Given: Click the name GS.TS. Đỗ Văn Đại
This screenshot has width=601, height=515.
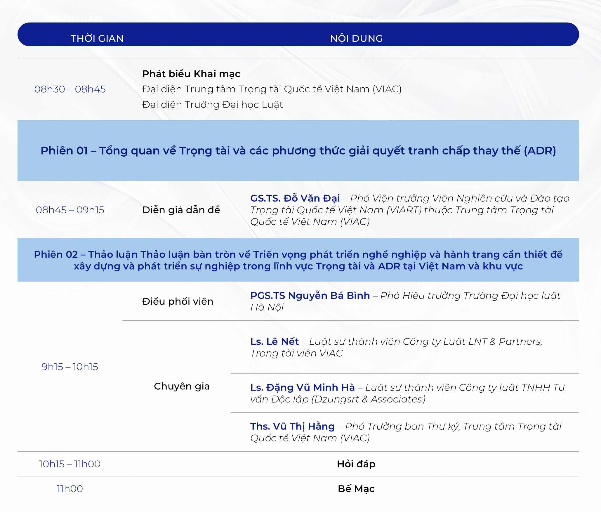Looking at the screenshot, I should 295,198.
